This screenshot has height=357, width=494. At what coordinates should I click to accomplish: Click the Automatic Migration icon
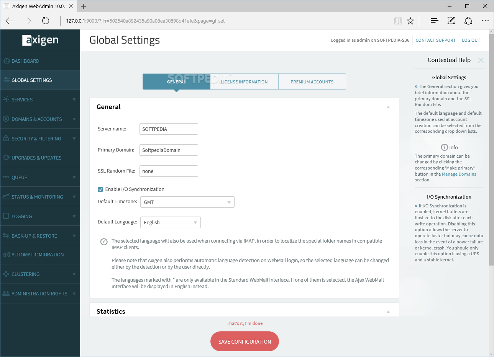pos(6,254)
